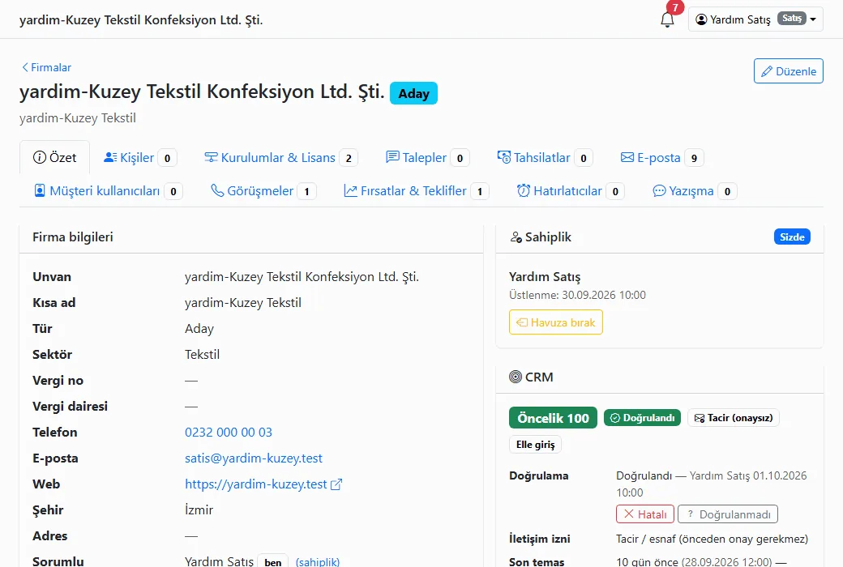This screenshot has width=843, height=567.
Task: Click the arrow icon inside Havuza bırak
Action: [522, 322]
